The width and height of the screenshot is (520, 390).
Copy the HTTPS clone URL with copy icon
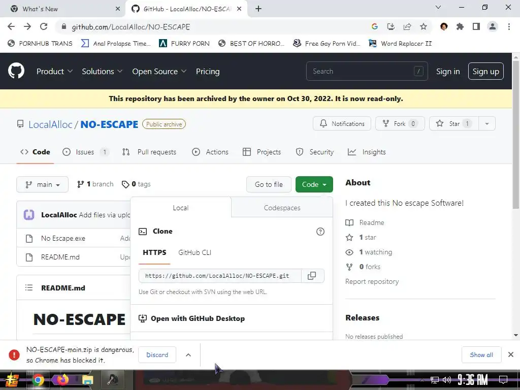[312, 276]
